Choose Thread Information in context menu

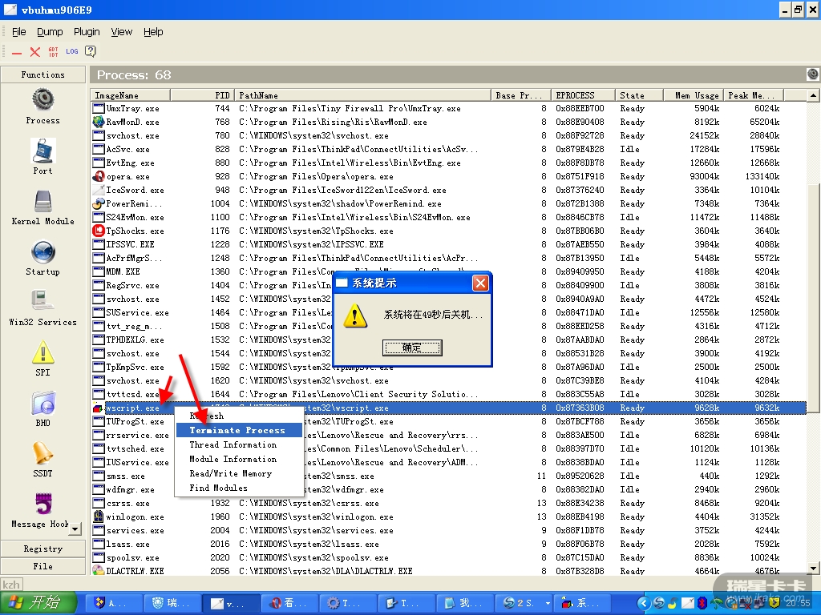coord(239,444)
